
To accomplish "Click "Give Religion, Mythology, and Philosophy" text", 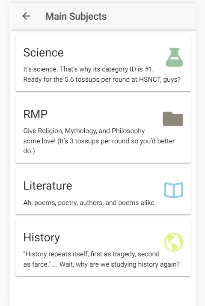I will pyautogui.click(x=84, y=131).
